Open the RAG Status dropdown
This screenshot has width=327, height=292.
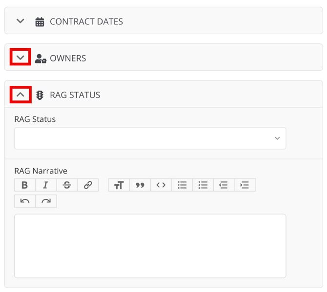coord(150,138)
